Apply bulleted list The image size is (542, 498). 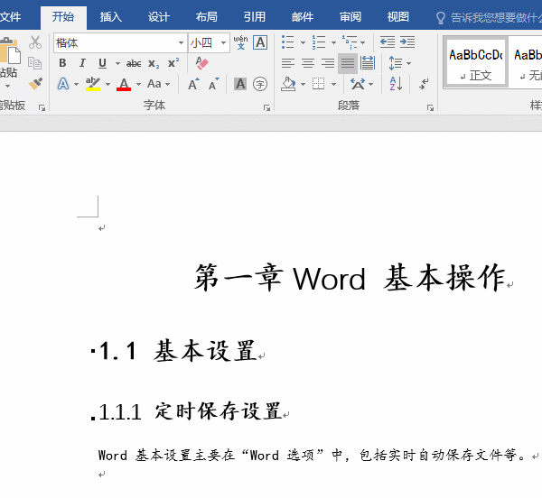(288, 42)
